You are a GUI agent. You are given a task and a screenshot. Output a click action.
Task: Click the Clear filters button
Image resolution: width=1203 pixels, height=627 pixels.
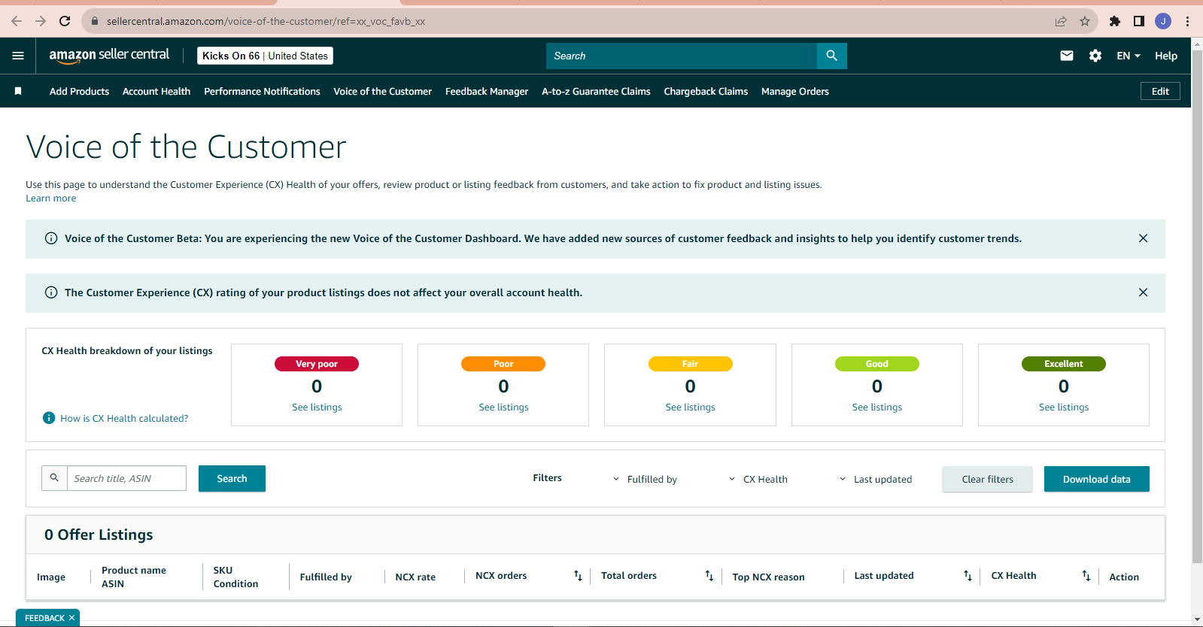click(x=987, y=479)
